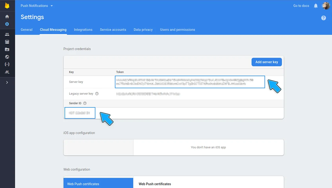Select the Server key token field
Viewport: 332px width, 188px height.
pos(190,82)
